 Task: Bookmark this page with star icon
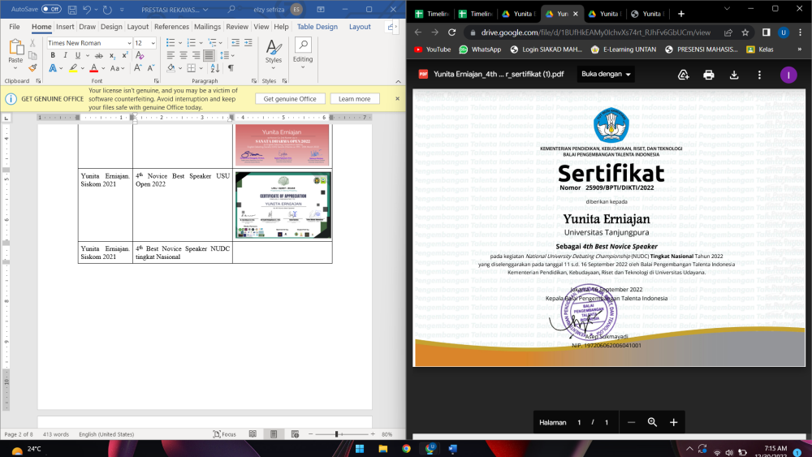[x=745, y=32]
